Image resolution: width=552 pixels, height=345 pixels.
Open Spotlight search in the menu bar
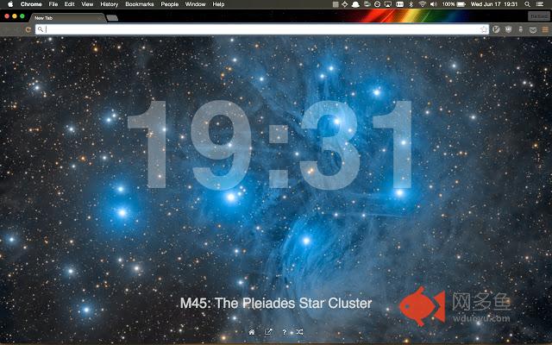click(527, 4)
